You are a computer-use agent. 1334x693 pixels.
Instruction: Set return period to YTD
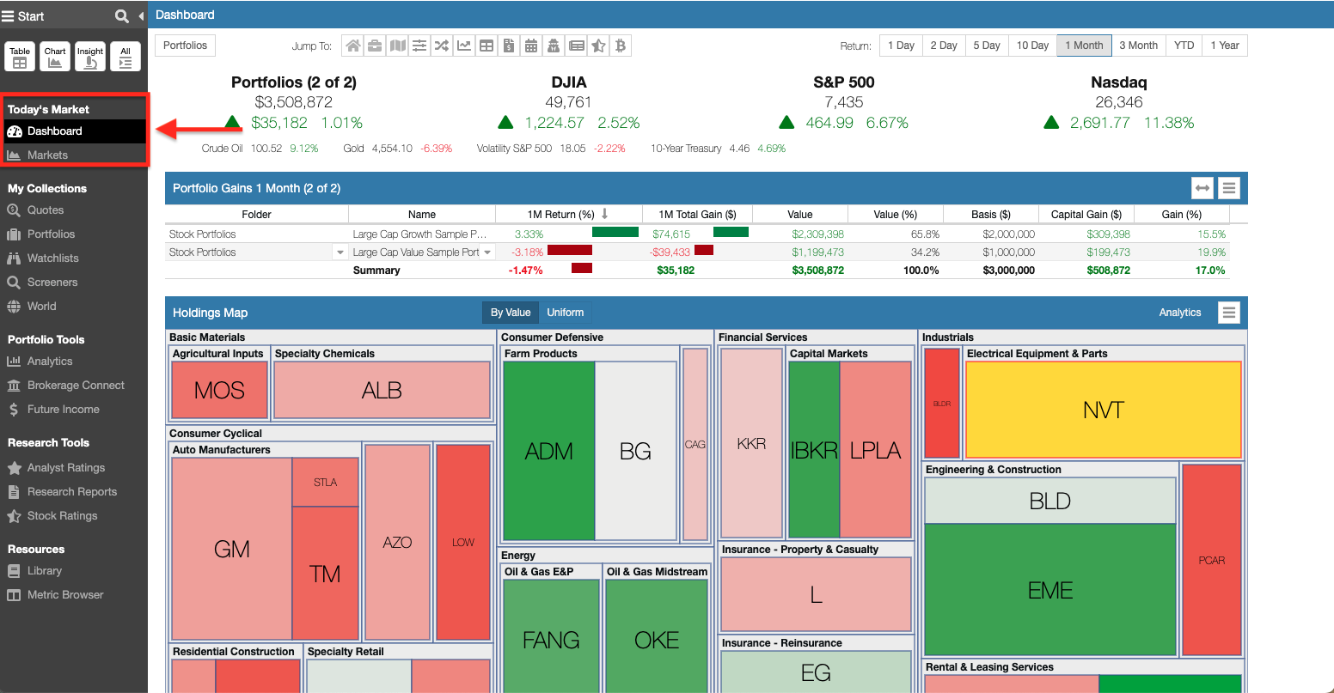1184,46
